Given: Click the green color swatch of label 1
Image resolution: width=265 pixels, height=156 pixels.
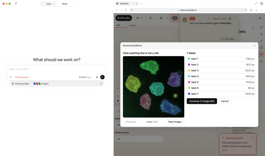Looking at the screenshot, I should click(189, 59).
